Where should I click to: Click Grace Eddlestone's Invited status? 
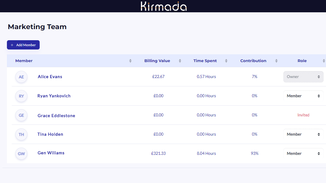point(303,115)
